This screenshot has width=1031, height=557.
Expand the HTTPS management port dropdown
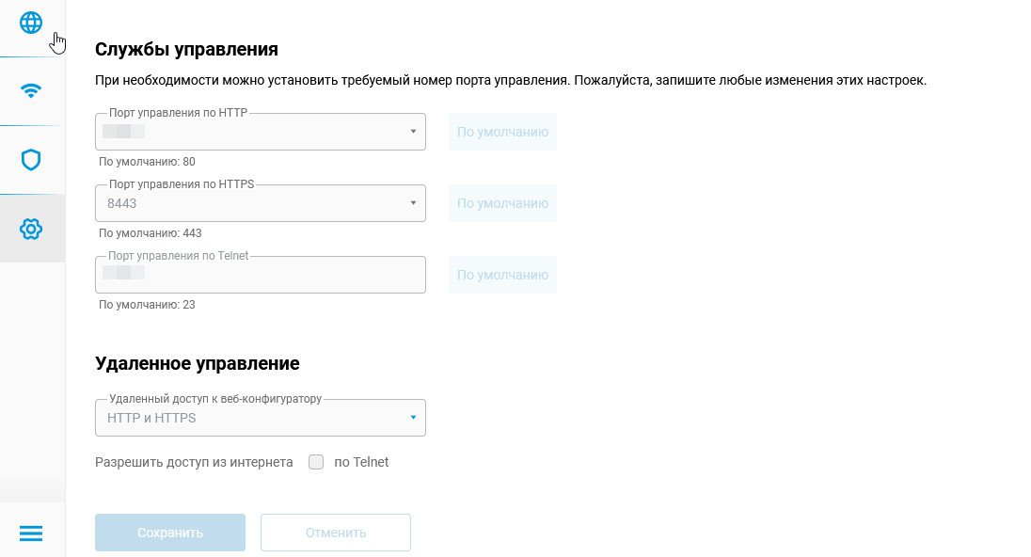tap(413, 203)
